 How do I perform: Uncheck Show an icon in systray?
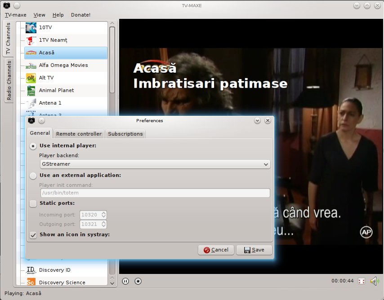click(33, 235)
